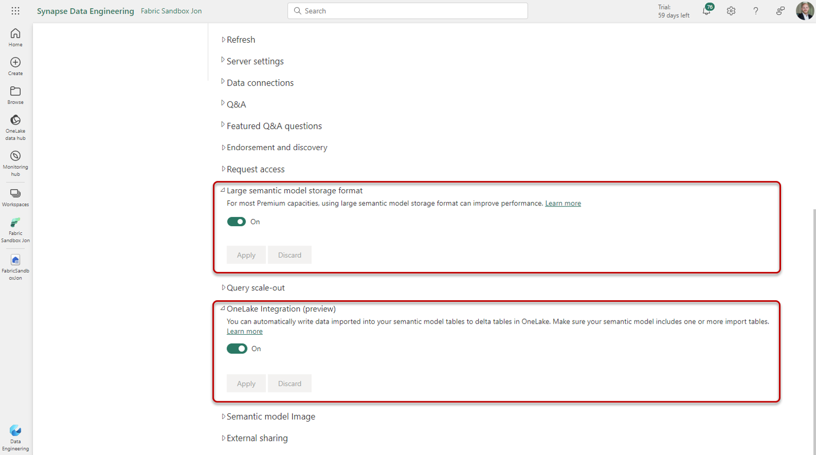This screenshot has height=455, width=816.
Task: Open the Monitoring hub
Action: [x=15, y=163]
